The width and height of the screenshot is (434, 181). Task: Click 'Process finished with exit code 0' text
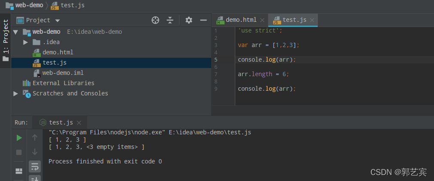click(x=105, y=162)
